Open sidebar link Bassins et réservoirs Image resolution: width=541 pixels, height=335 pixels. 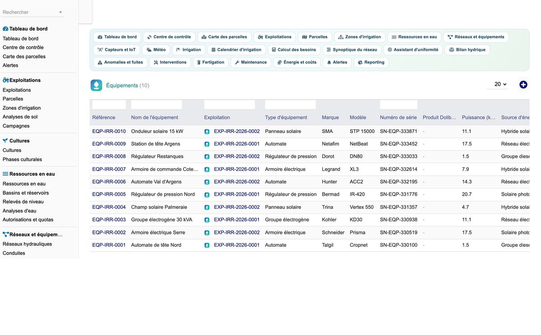26,193
